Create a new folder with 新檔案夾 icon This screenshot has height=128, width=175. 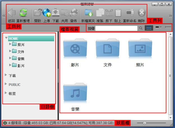point(88,13)
